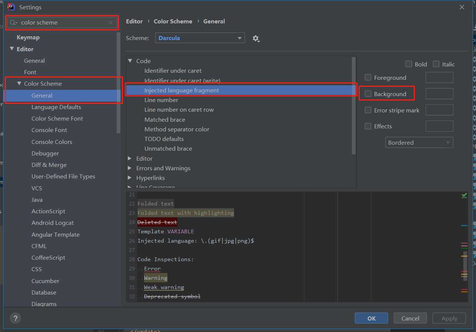Toggle the Error stripe mark checkbox
Image resolution: width=476 pixels, height=332 pixels.
coord(368,110)
